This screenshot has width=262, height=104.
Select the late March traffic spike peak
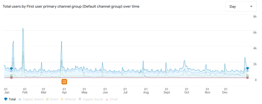tap(61, 41)
